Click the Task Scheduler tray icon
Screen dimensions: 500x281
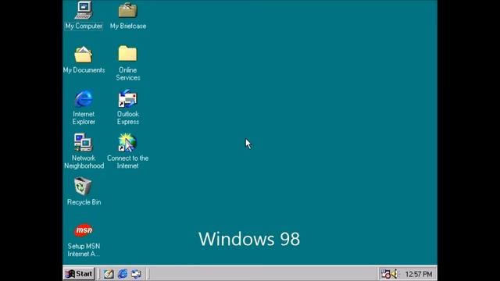(385, 274)
